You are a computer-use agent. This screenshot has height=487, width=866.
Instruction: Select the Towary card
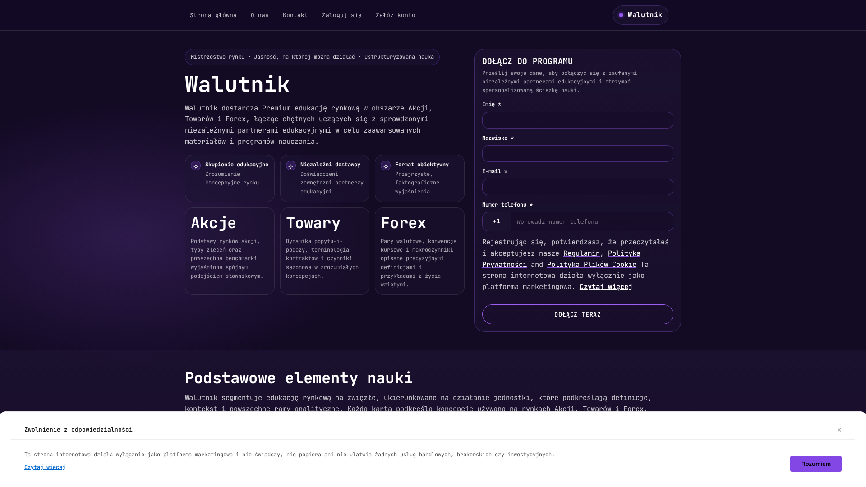(325, 251)
